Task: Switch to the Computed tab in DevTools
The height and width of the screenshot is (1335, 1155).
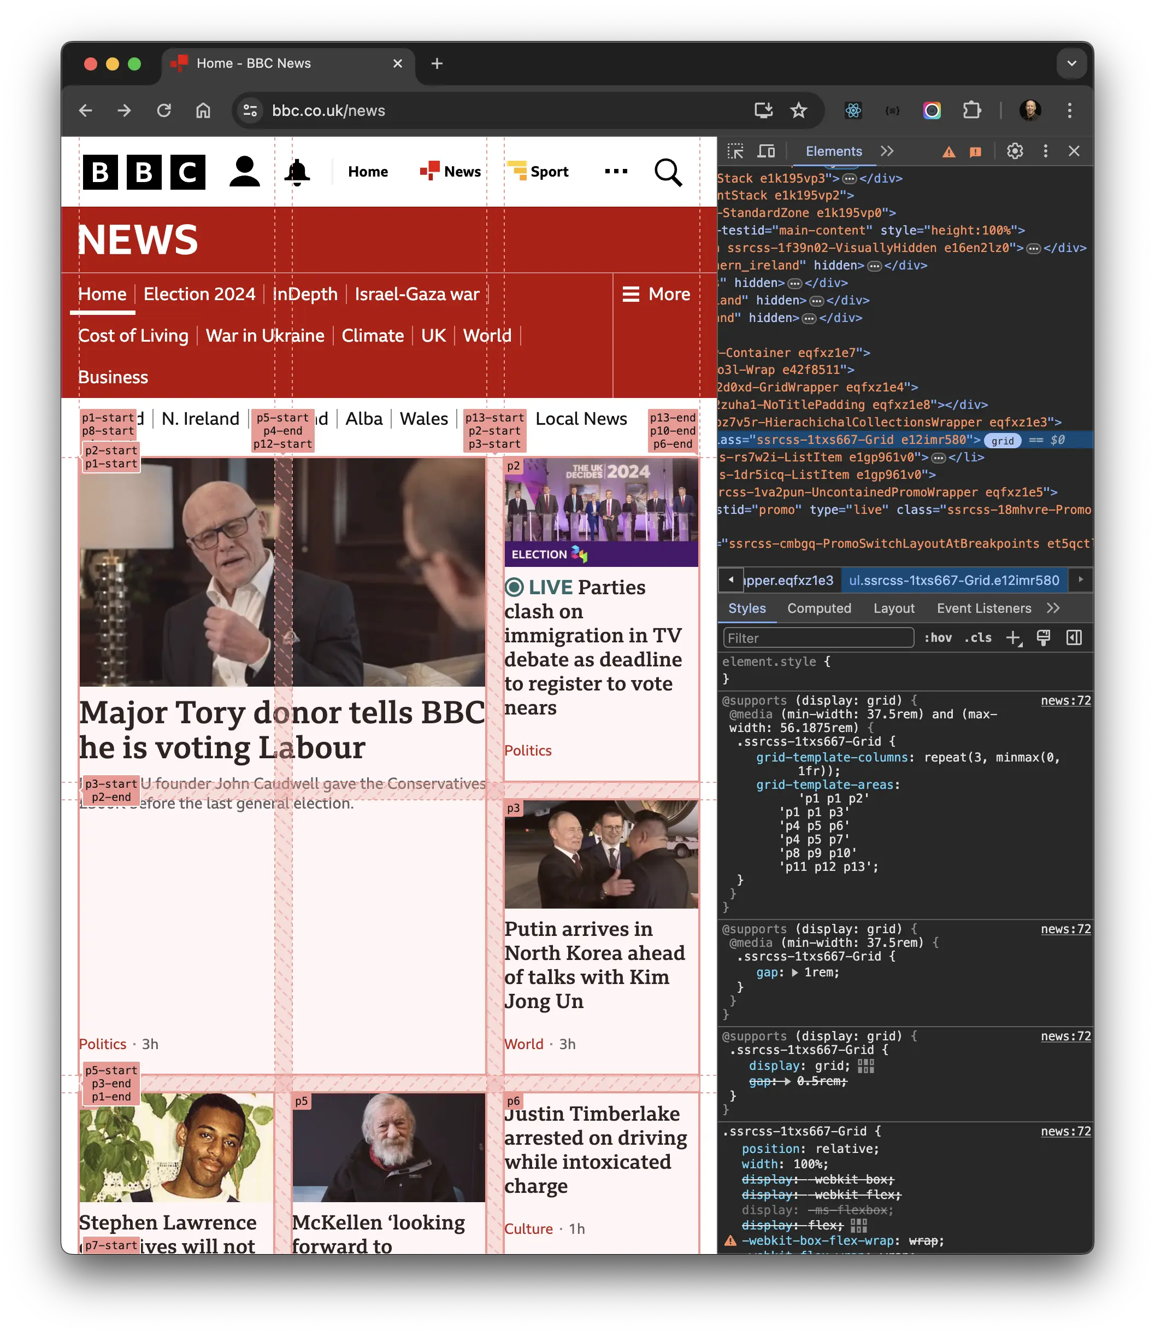Action: [819, 607]
